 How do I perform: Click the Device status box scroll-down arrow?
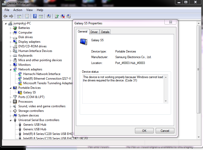[166, 101]
